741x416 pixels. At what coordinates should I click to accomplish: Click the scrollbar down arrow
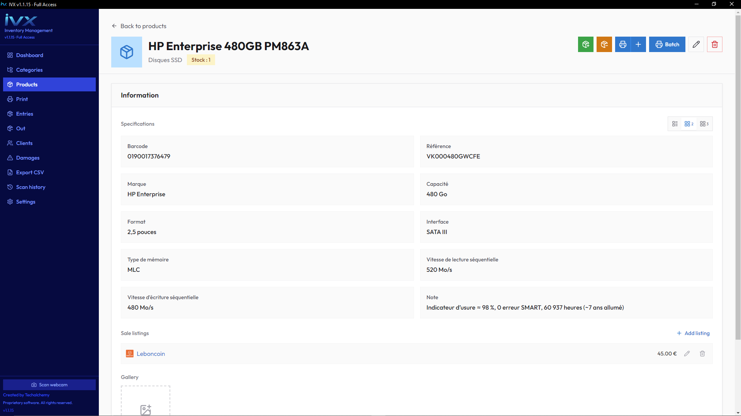(x=738, y=413)
